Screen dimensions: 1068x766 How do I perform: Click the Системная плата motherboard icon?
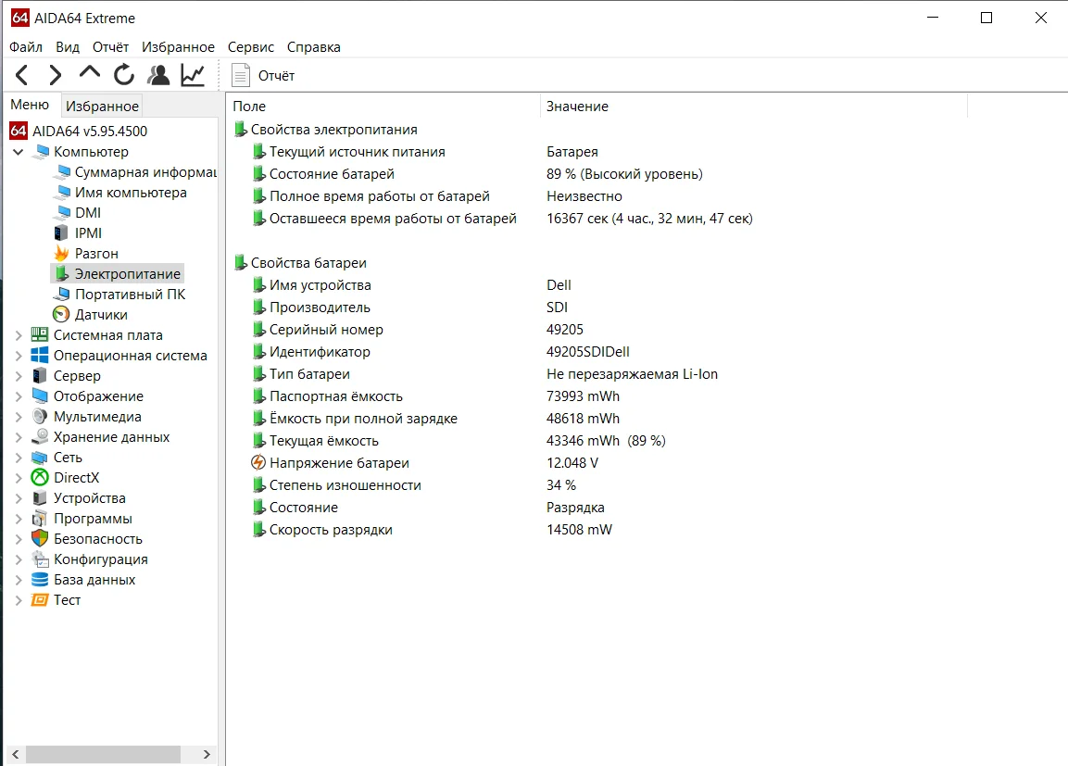click(40, 335)
